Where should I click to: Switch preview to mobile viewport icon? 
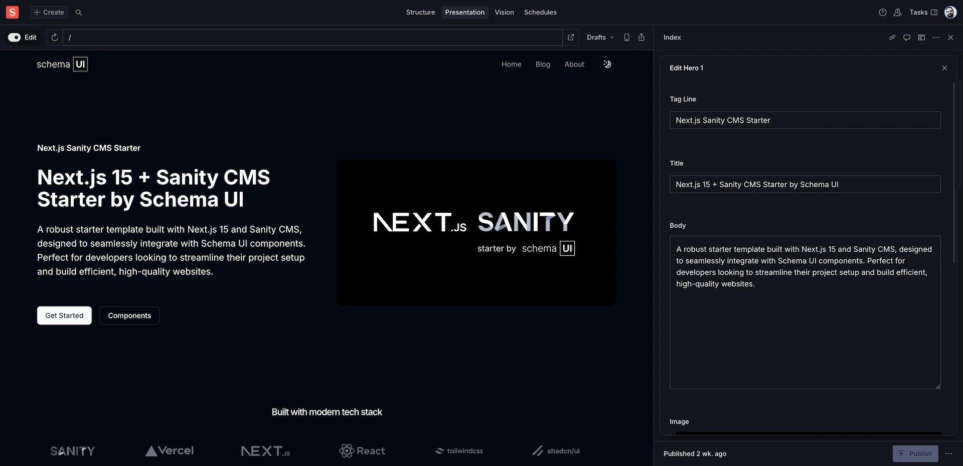[x=626, y=38]
